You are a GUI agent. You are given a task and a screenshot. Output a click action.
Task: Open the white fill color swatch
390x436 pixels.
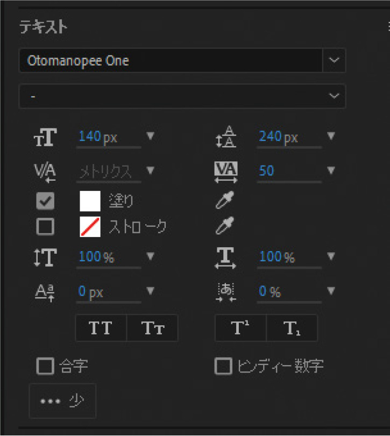point(90,201)
